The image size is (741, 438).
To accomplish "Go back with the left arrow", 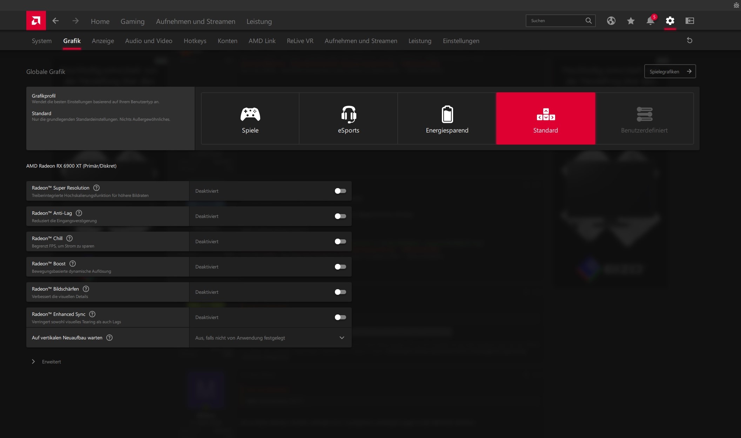I will pos(55,21).
